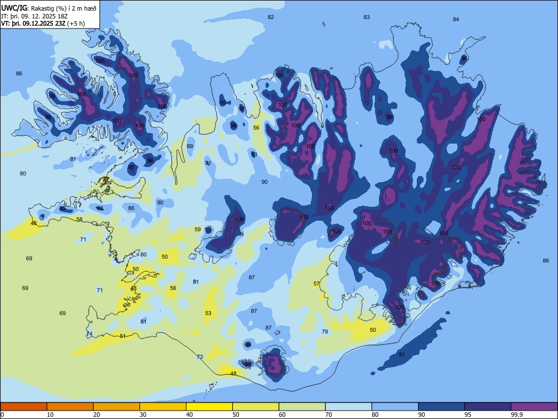This screenshot has width=558, height=419.
Task: Click the initial time line 'IT: þri. 09. 12. 2025 18Z'
Action: 33,16
